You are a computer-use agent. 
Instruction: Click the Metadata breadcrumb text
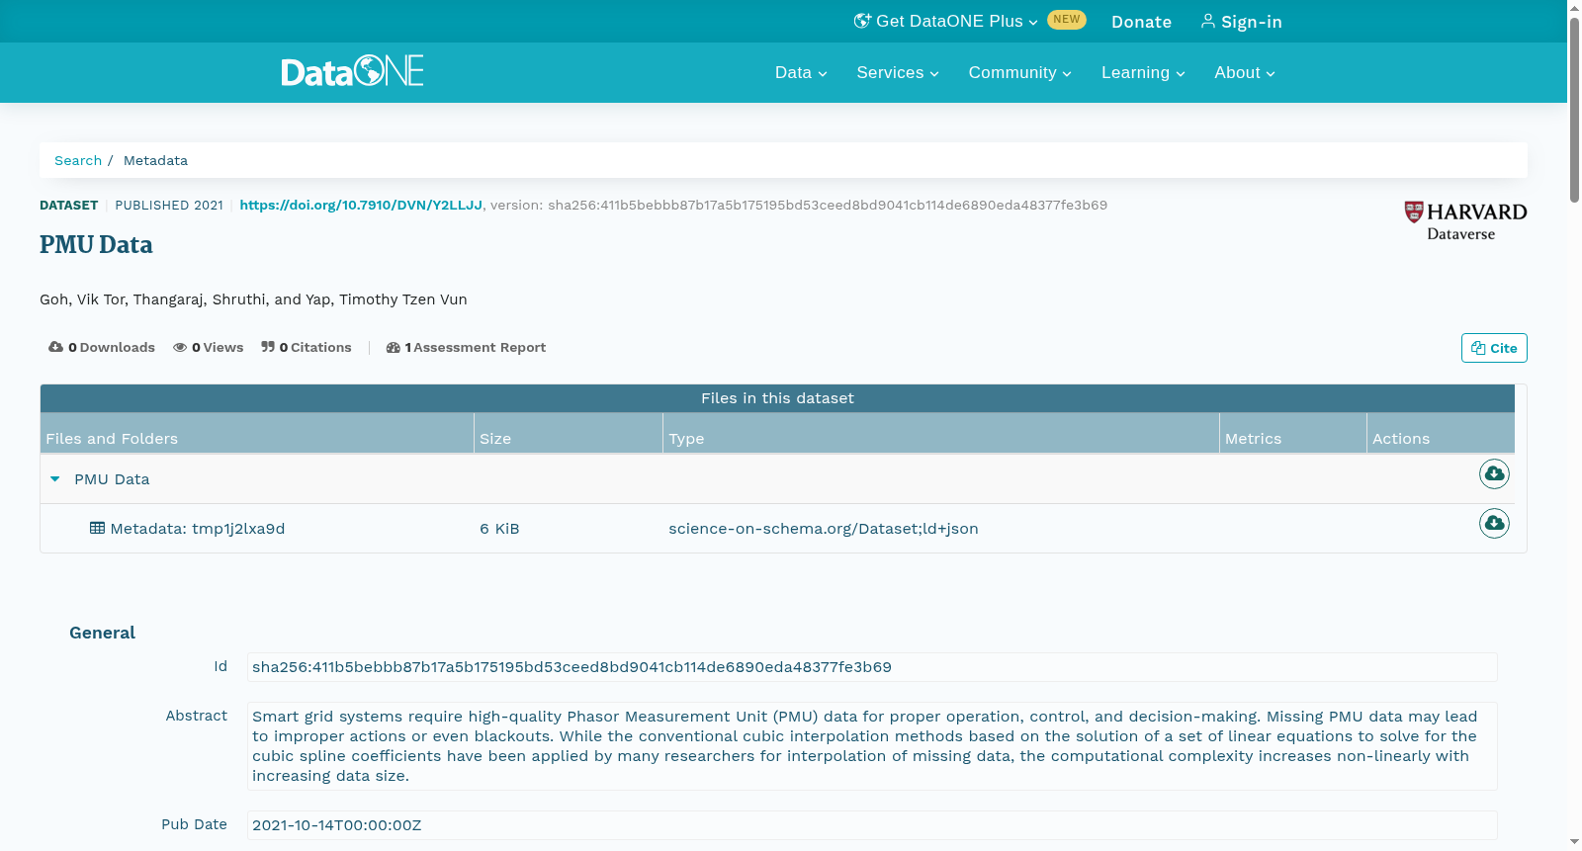pyautogui.click(x=155, y=160)
